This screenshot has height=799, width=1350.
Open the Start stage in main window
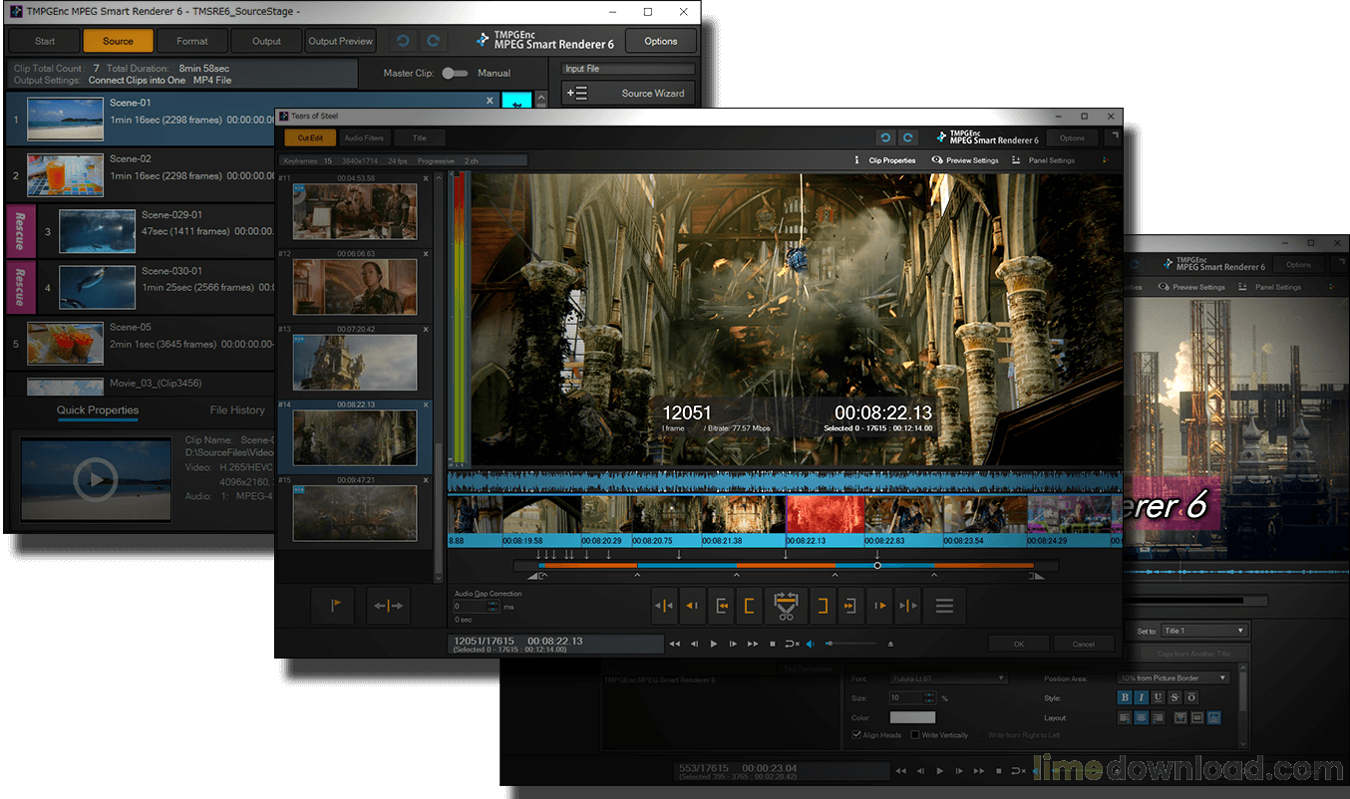[x=45, y=41]
